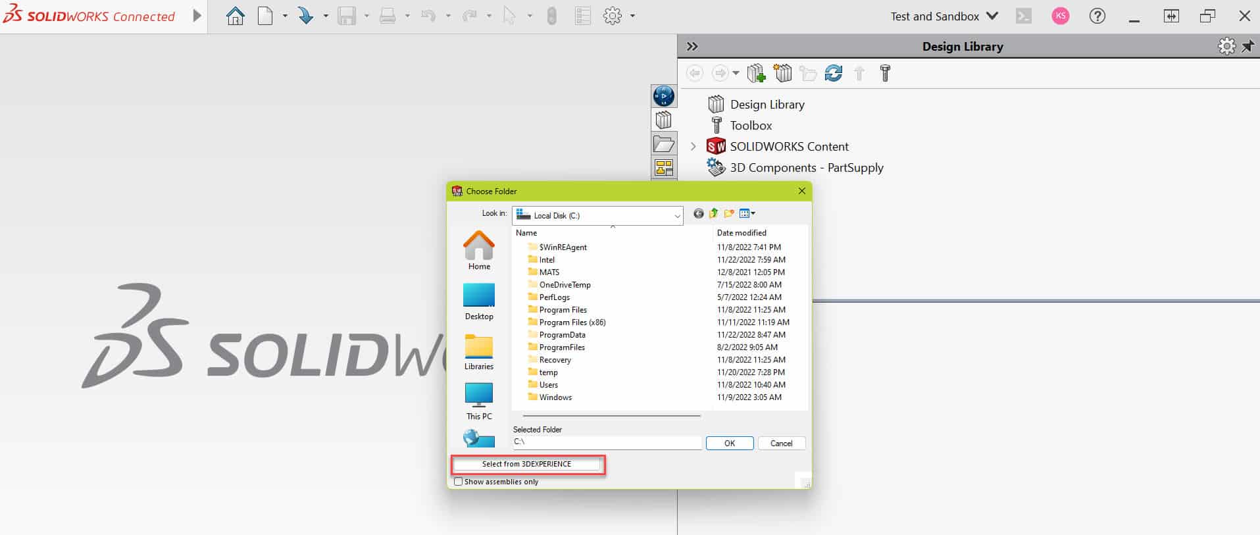Click Add to Library icon
The width and height of the screenshot is (1260, 535).
tap(757, 73)
